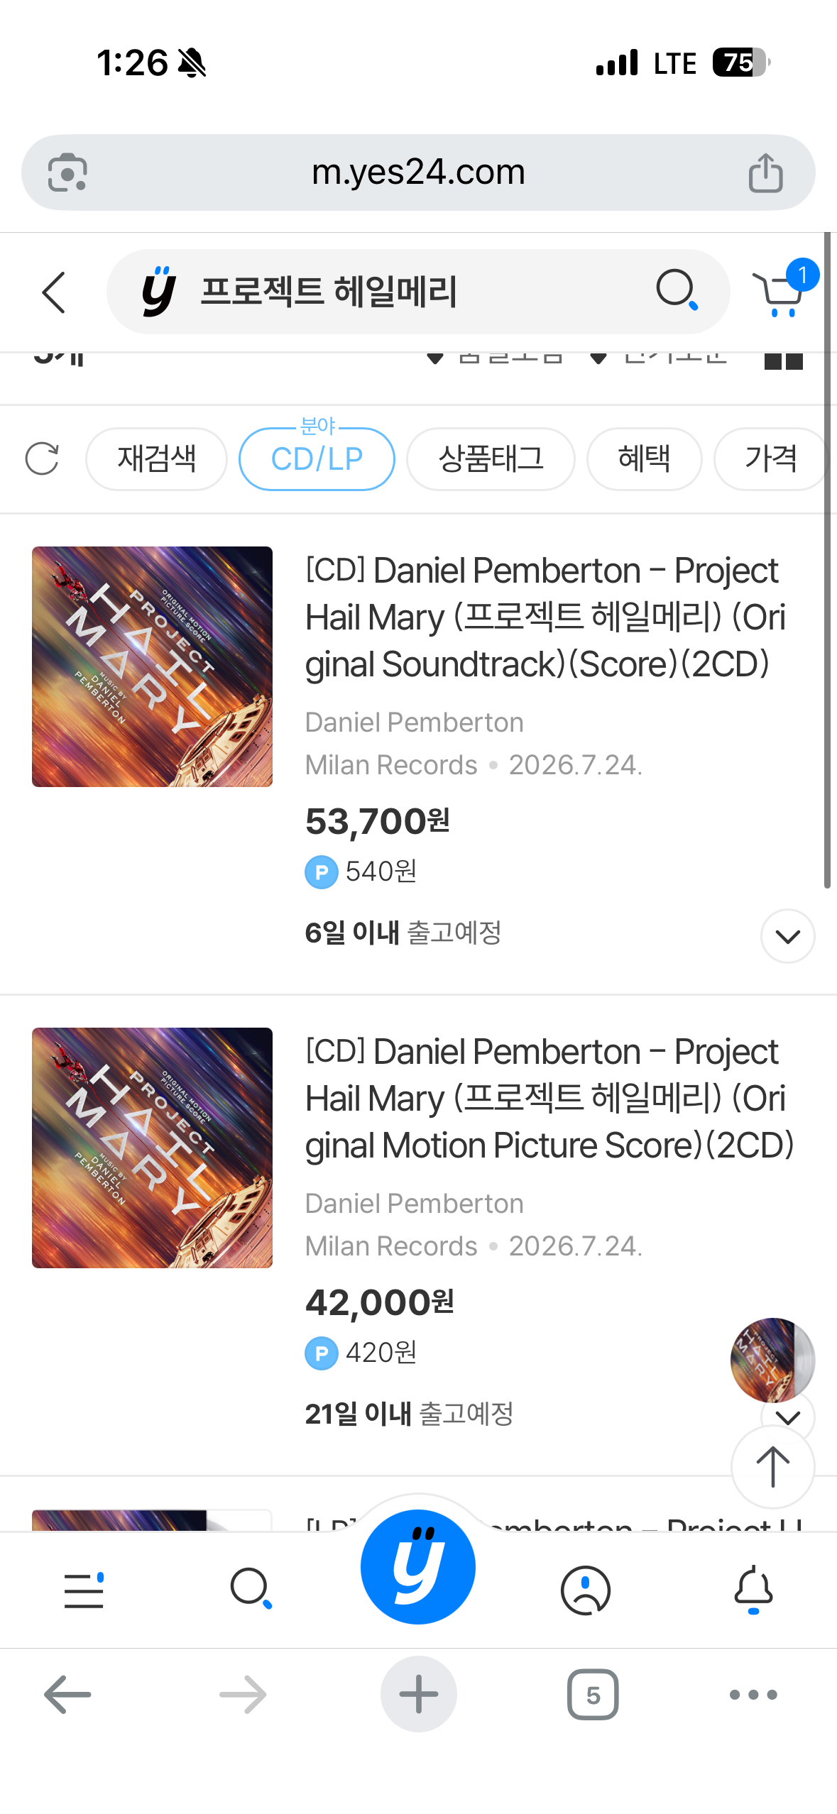Open the 가격 price filter
Image resolution: width=837 pixels, height=1814 pixels.
coord(770,459)
